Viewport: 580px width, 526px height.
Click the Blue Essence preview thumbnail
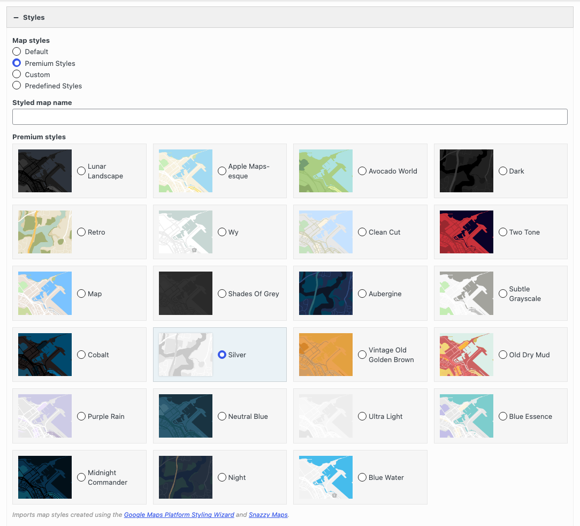tap(466, 416)
